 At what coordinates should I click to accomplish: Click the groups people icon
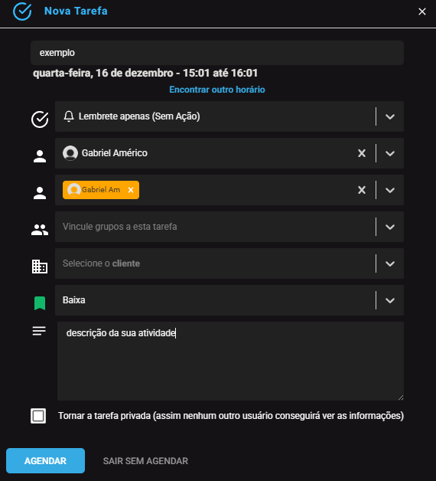pyautogui.click(x=40, y=230)
